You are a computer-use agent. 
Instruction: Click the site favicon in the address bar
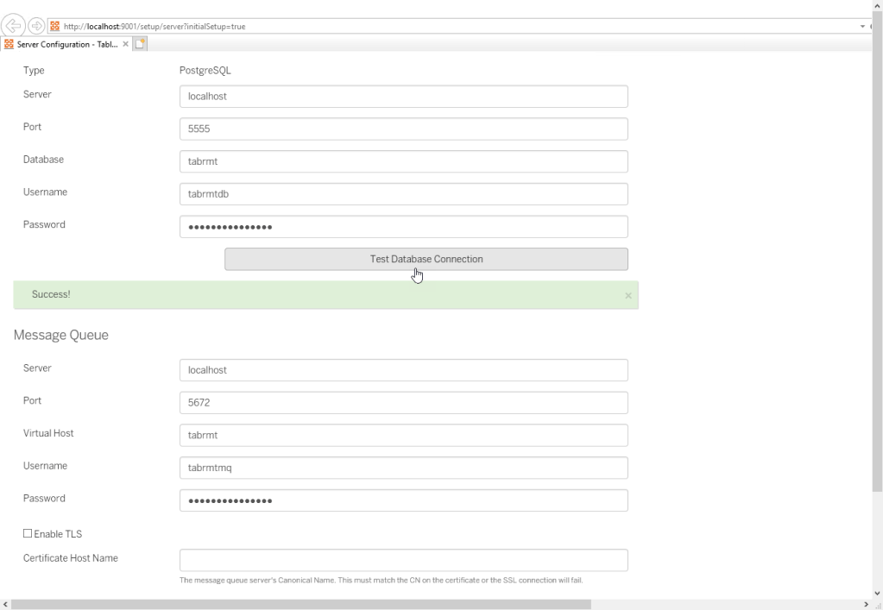[x=55, y=27]
